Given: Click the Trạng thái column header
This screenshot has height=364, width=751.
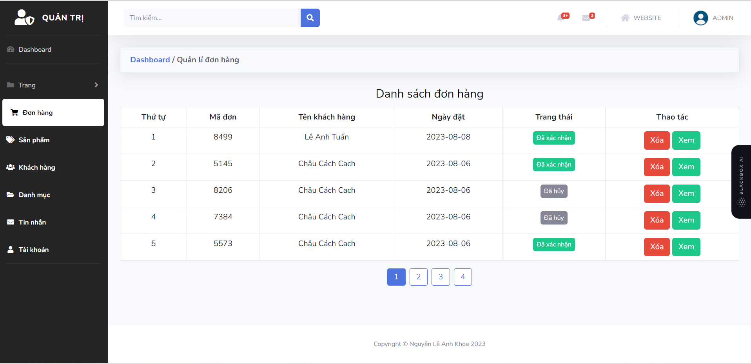Looking at the screenshot, I should (554, 117).
